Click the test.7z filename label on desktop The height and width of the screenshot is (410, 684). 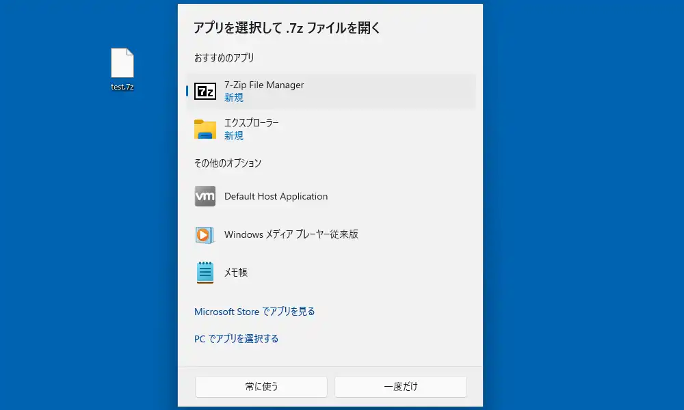pyautogui.click(x=122, y=87)
